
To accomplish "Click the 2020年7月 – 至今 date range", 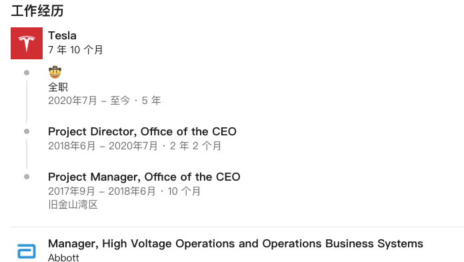I will click(x=89, y=101).
